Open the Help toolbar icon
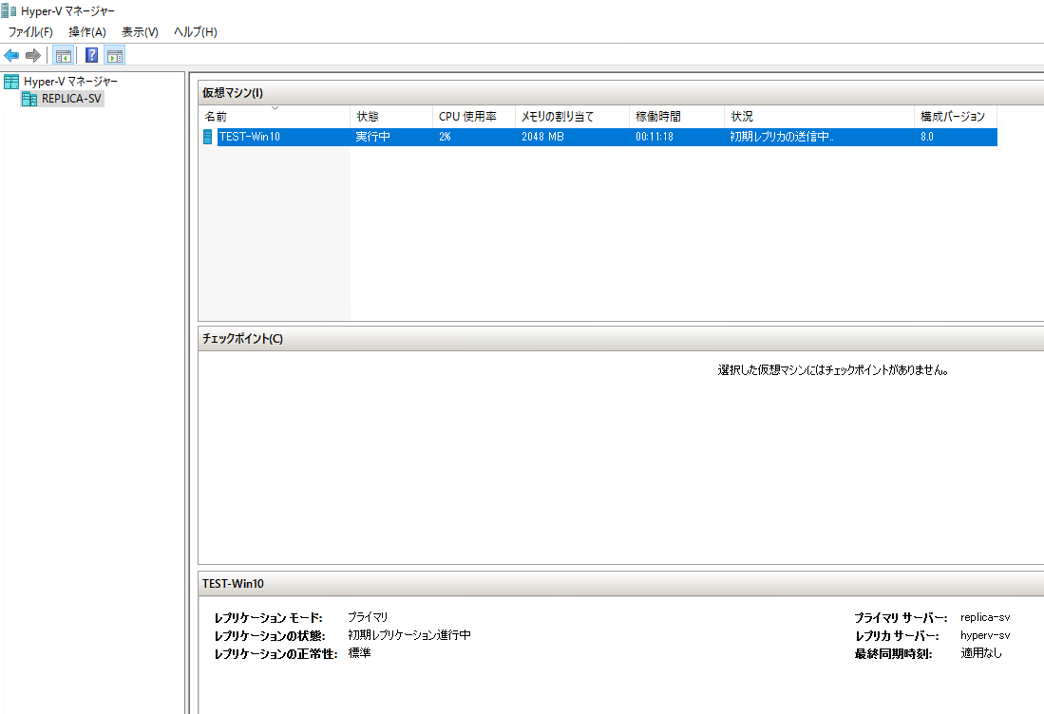Viewport: 1044px width, 714px height. (92, 55)
